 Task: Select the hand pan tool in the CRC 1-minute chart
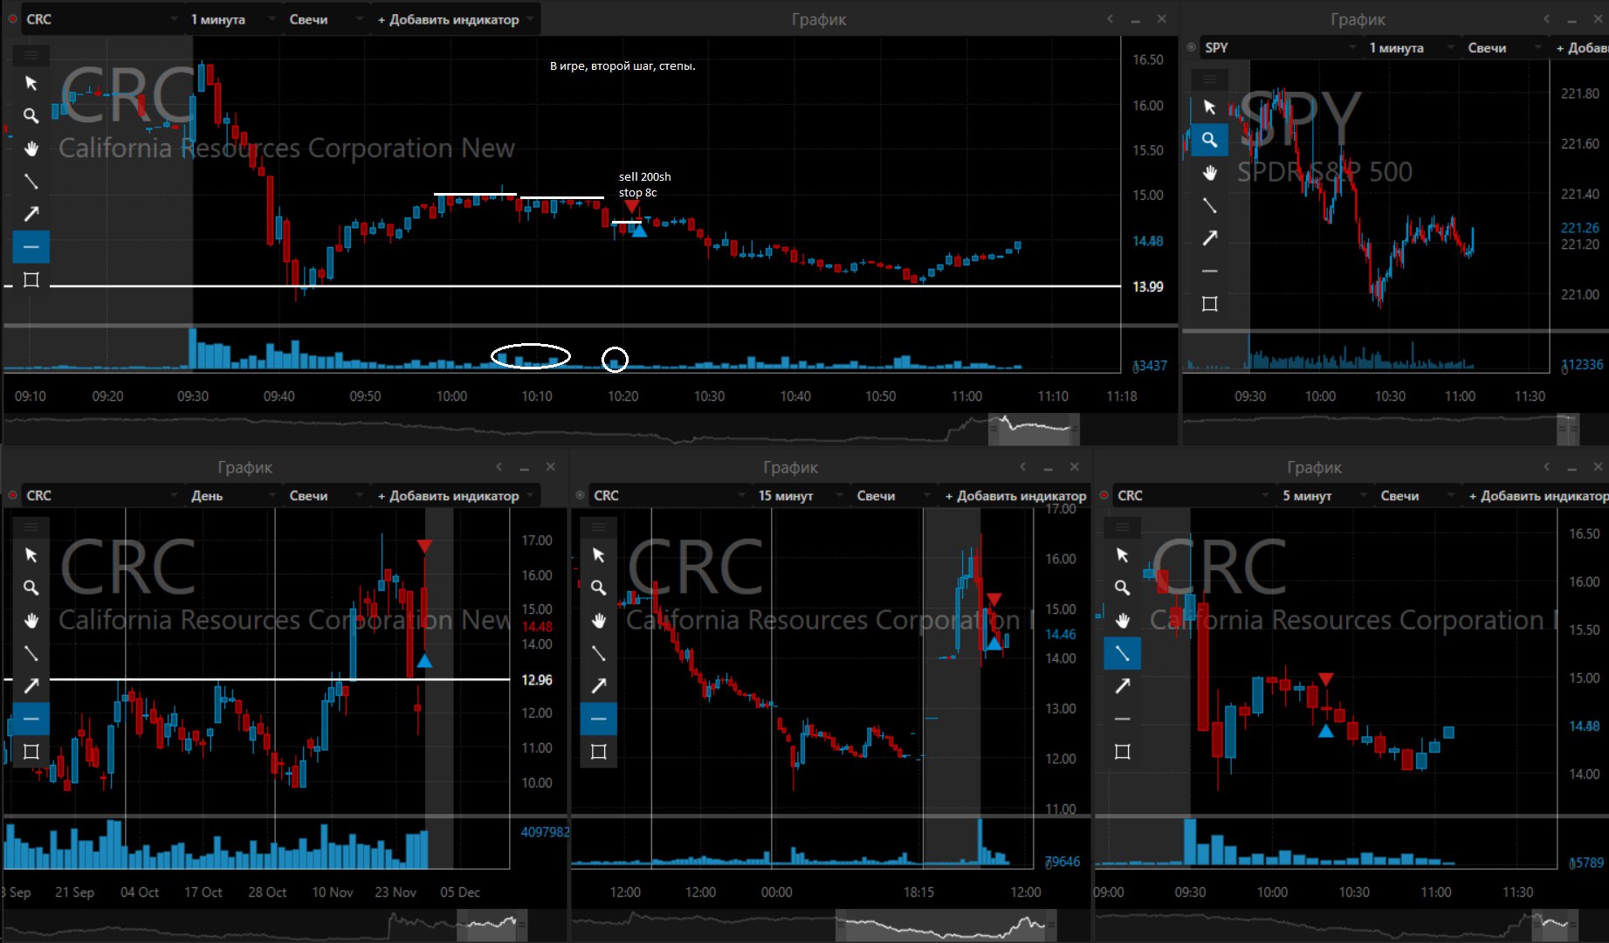(x=31, y=148)
